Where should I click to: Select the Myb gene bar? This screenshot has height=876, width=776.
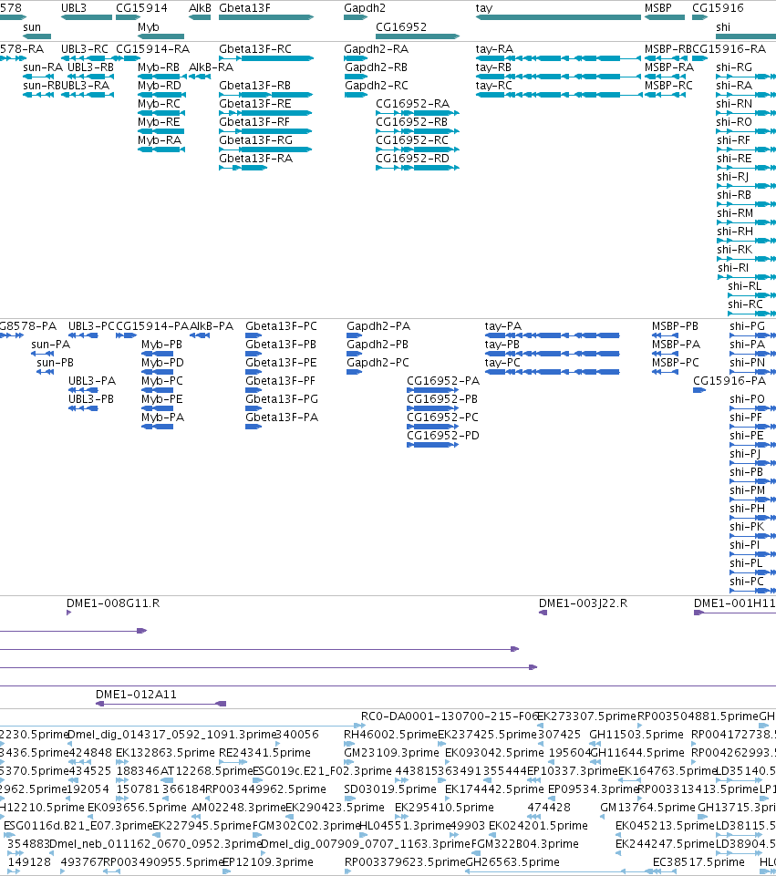click(x=160, y=36)
